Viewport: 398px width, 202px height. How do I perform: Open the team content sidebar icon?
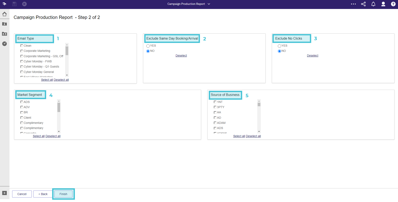(5, 34)
